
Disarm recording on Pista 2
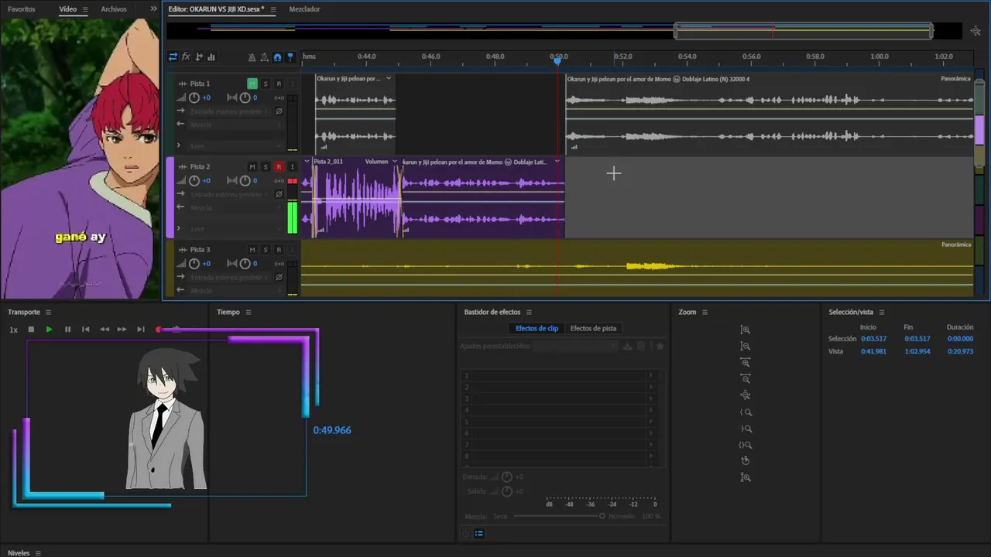pyautogui.click(x=279, y=166)
